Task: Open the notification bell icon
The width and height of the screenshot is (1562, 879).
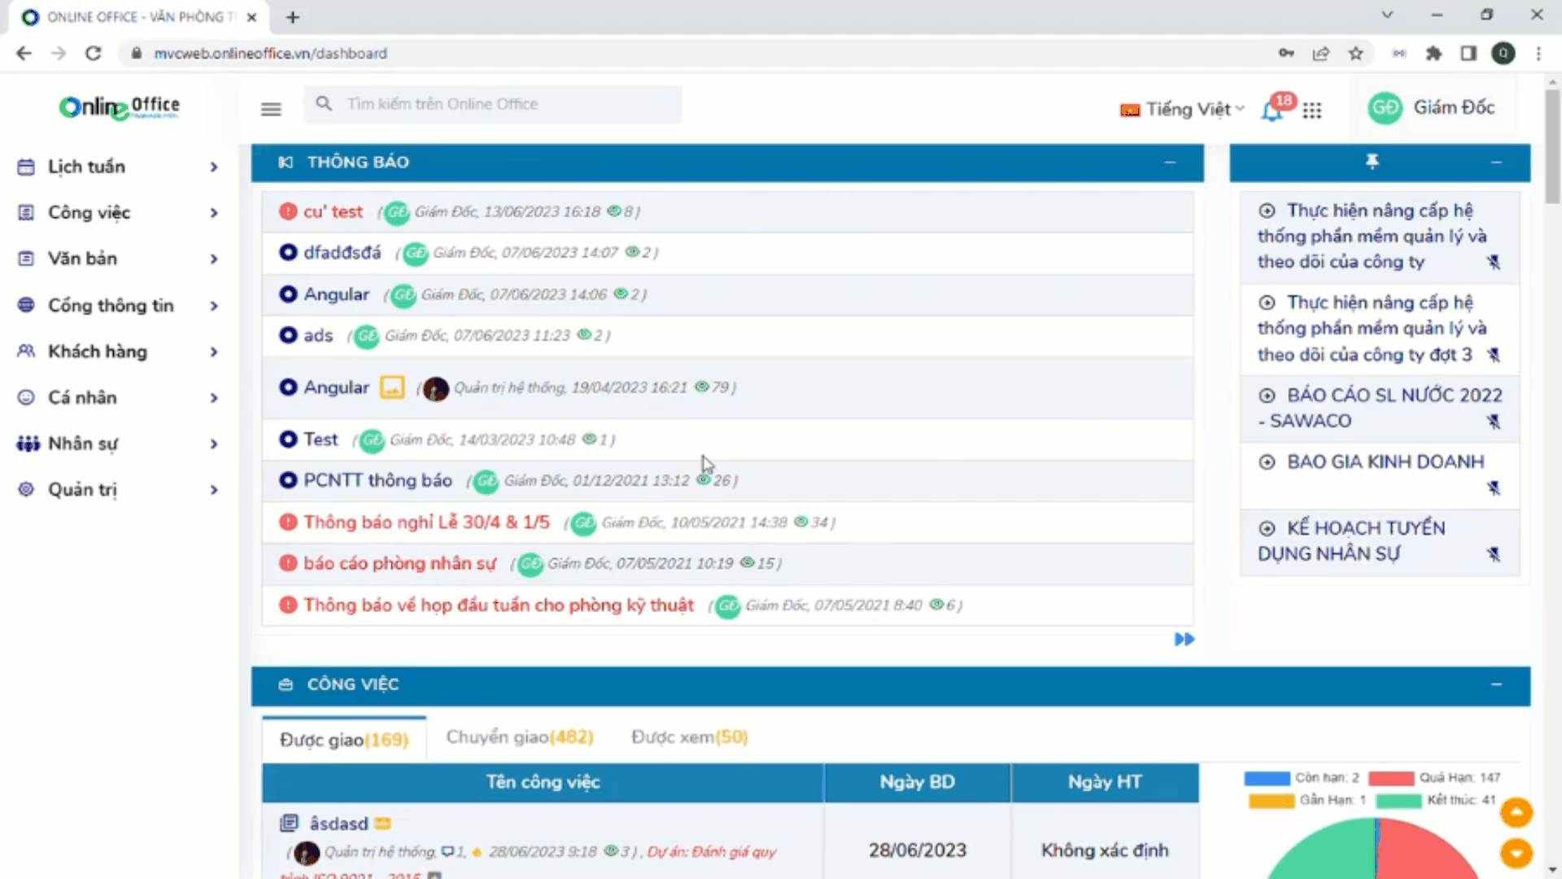Action: [x=1272, y=111]
